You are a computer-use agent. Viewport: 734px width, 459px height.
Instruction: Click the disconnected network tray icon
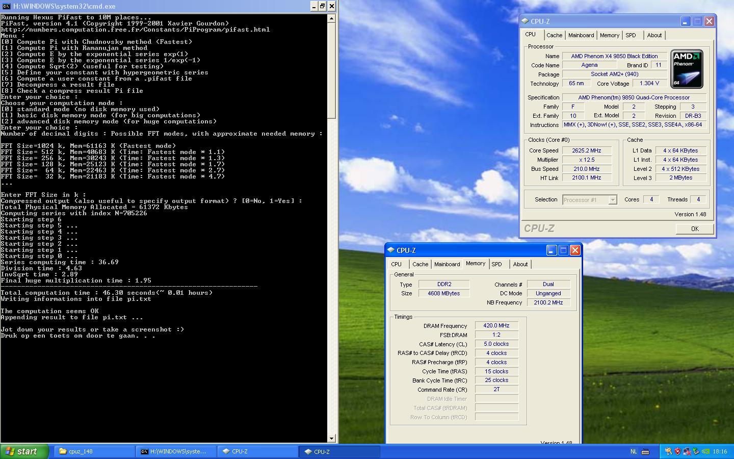(x=687, y=451)
